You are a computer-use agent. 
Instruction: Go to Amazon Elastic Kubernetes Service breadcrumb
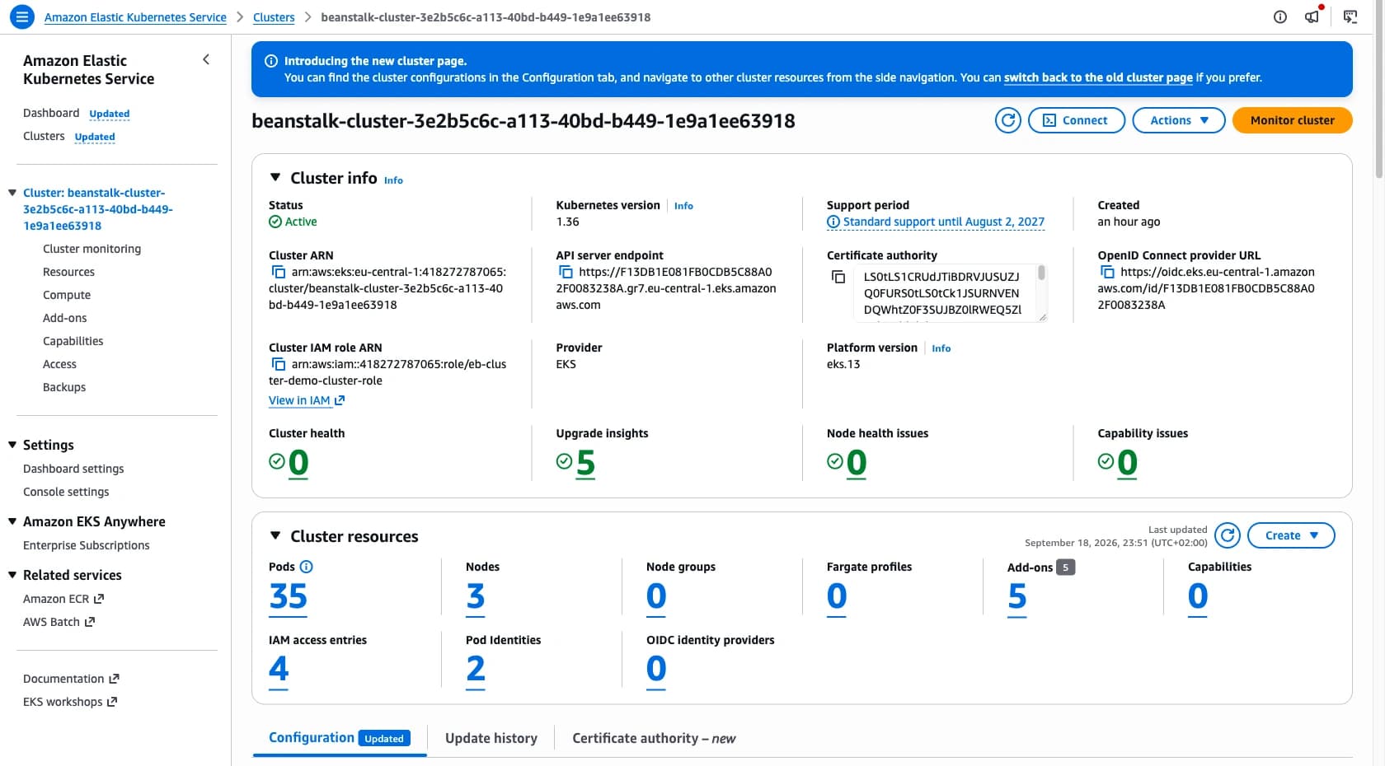(x=135, y=17)
